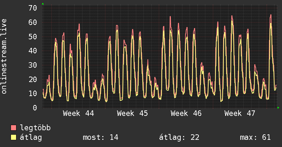The image size is (282, 147).
Task: Click the Week 45 axis label
Action: (132, 113)
